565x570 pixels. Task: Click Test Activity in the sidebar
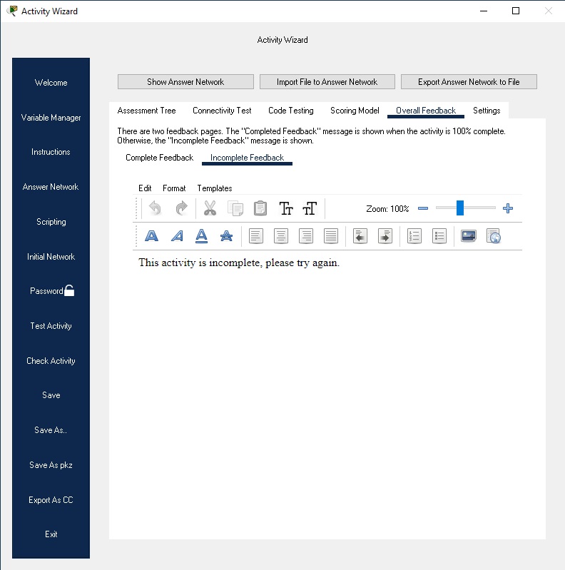(51, 326)
